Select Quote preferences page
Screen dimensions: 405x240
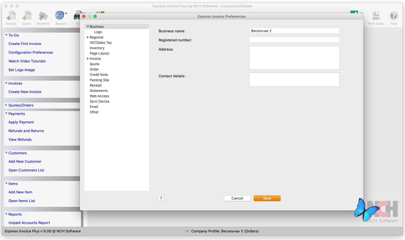coord(94,64)
